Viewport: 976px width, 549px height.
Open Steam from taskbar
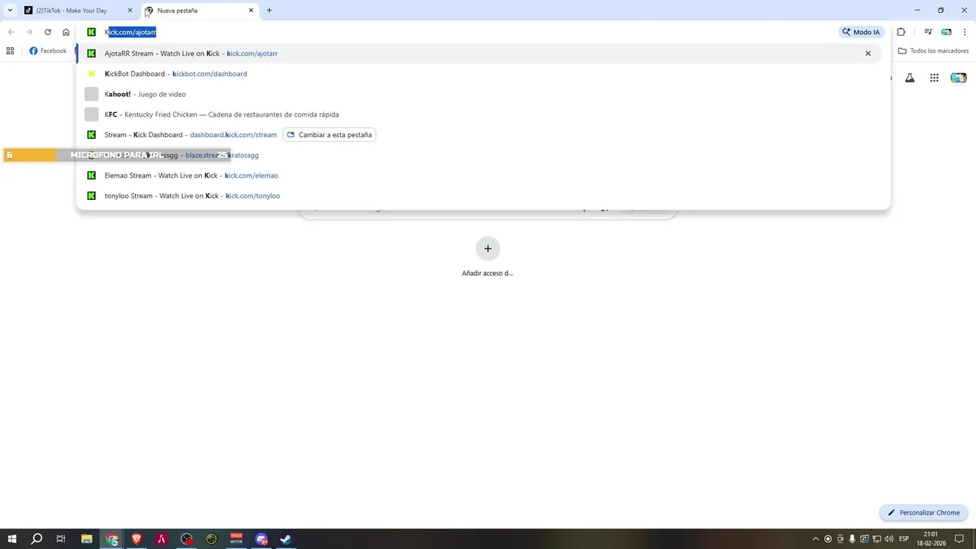pyautogui.click(x=286, y=539)
